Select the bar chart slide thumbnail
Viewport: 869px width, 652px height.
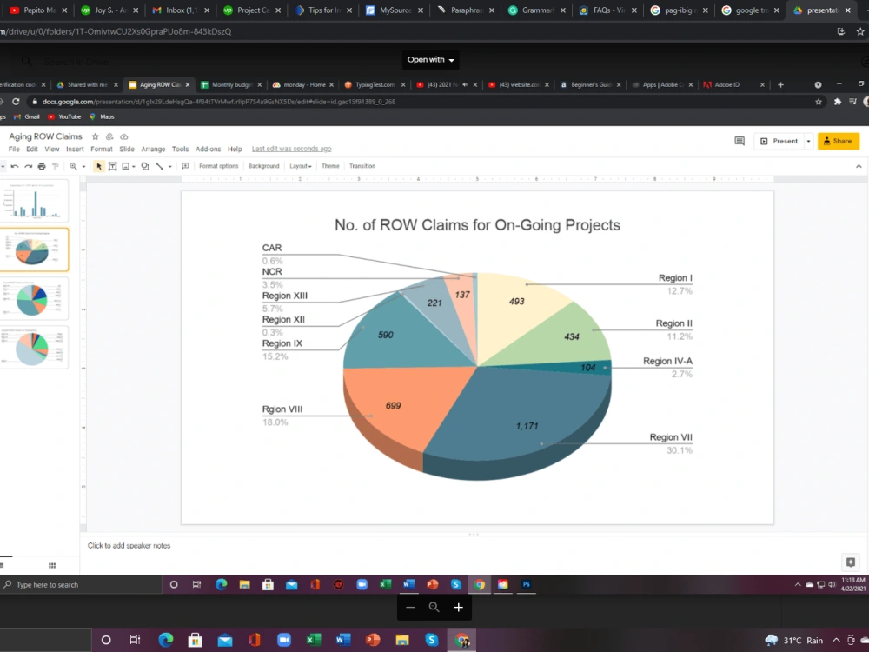(35, 201)
